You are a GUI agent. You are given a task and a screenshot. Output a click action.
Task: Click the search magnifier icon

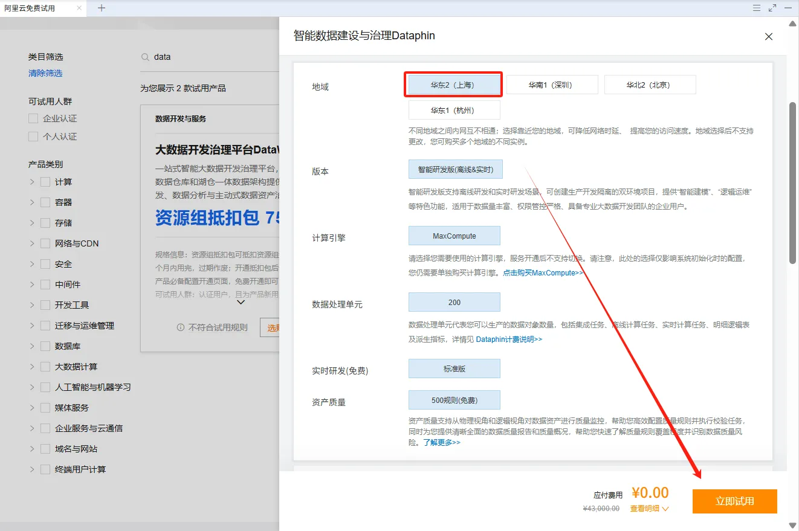(x=145, y=57)
